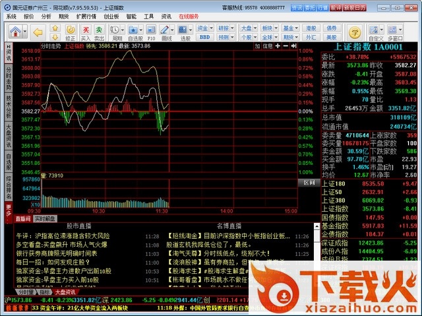Open headline 午评：沪指高位滞涨隐含较大风险

pyautogui.click(x=63, y=236)
